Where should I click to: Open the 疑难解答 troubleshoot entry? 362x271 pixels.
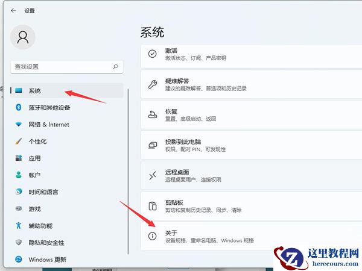[x=252, y=84]
